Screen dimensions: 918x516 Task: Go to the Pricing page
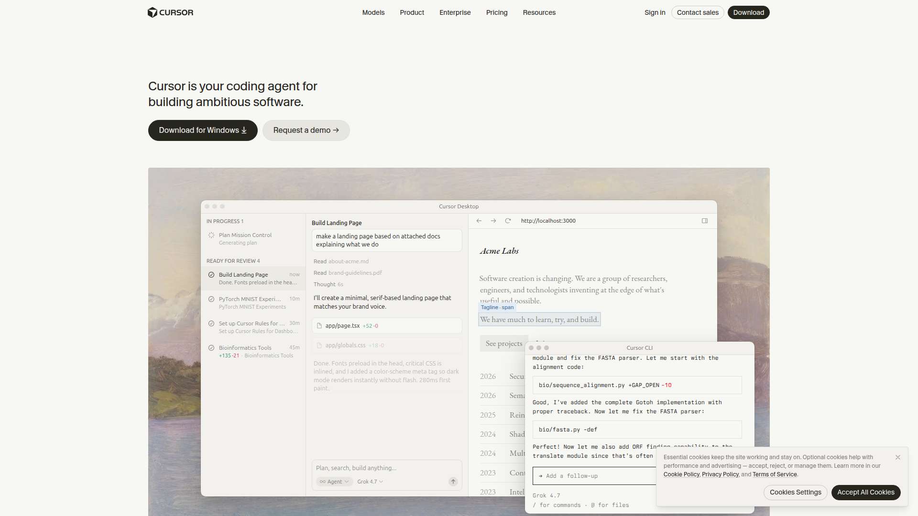(497, 12)
